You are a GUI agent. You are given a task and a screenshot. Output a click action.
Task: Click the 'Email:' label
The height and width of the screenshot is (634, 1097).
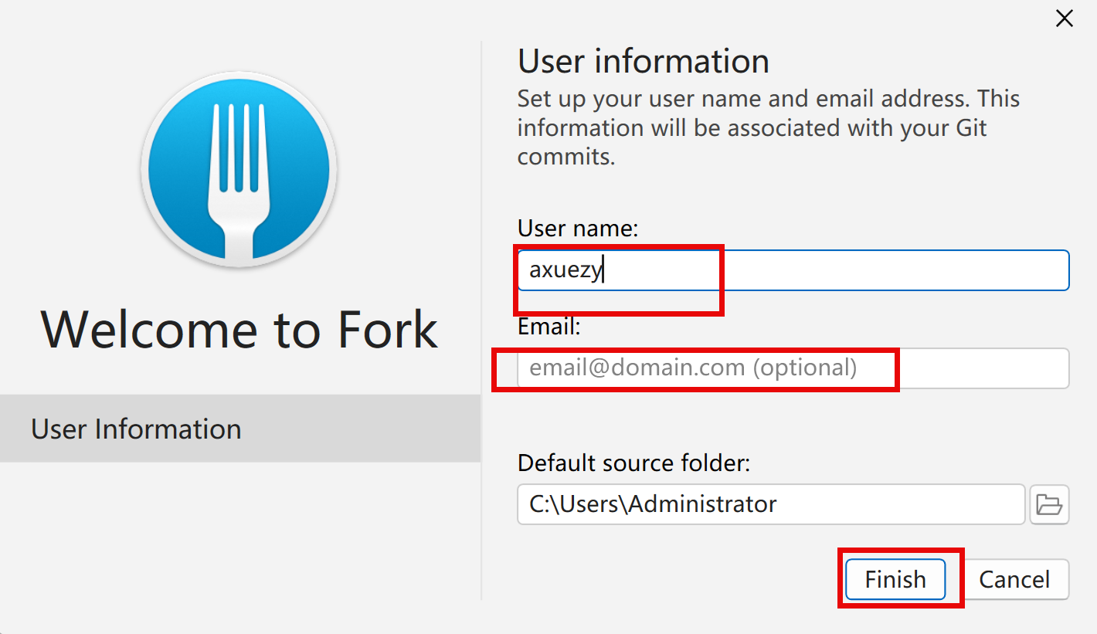point(548,327)
